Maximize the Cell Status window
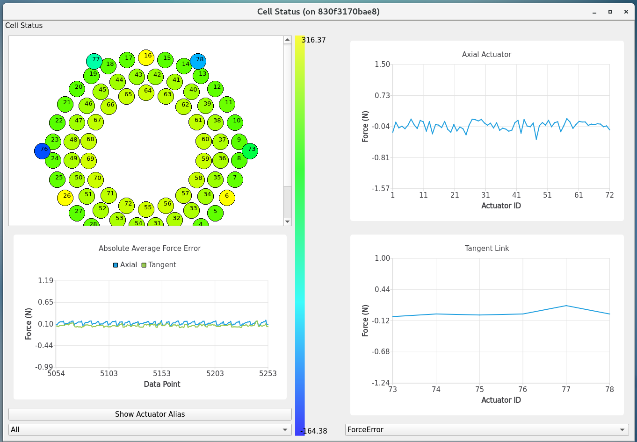 [610, 12]
